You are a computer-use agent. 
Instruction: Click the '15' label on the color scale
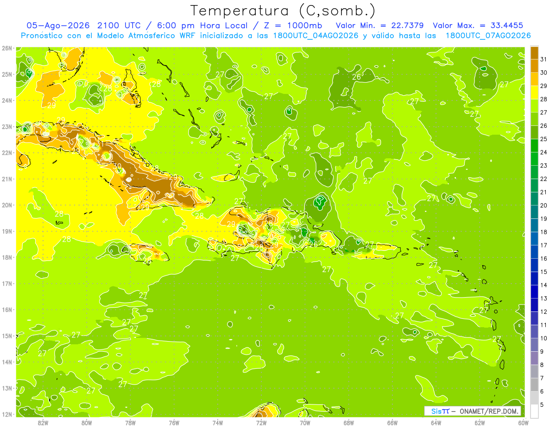tap(544, 272)
